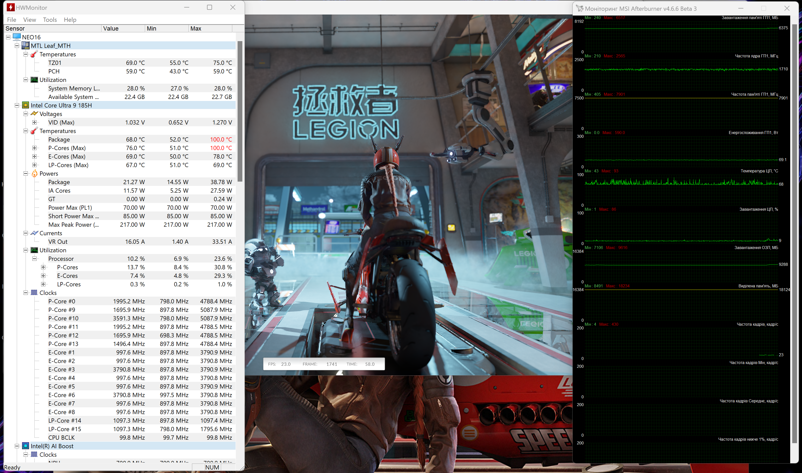Expand the VID (Max) node
802x473 pixels.
click(x=34, y=123)
